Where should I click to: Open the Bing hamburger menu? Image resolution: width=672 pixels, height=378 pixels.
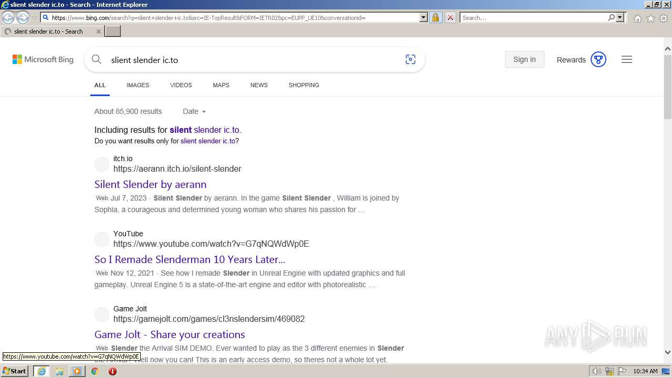(x=627, y=59)
